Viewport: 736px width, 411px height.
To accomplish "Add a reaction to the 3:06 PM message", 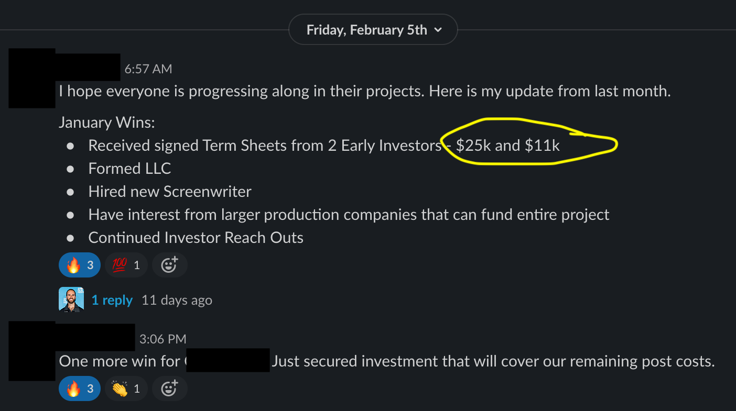I will point(169,388).
